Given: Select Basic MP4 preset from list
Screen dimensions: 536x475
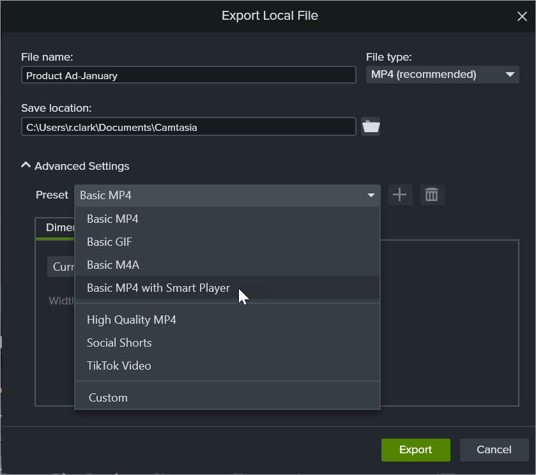Looking at the screenshot, I should 227,219.
